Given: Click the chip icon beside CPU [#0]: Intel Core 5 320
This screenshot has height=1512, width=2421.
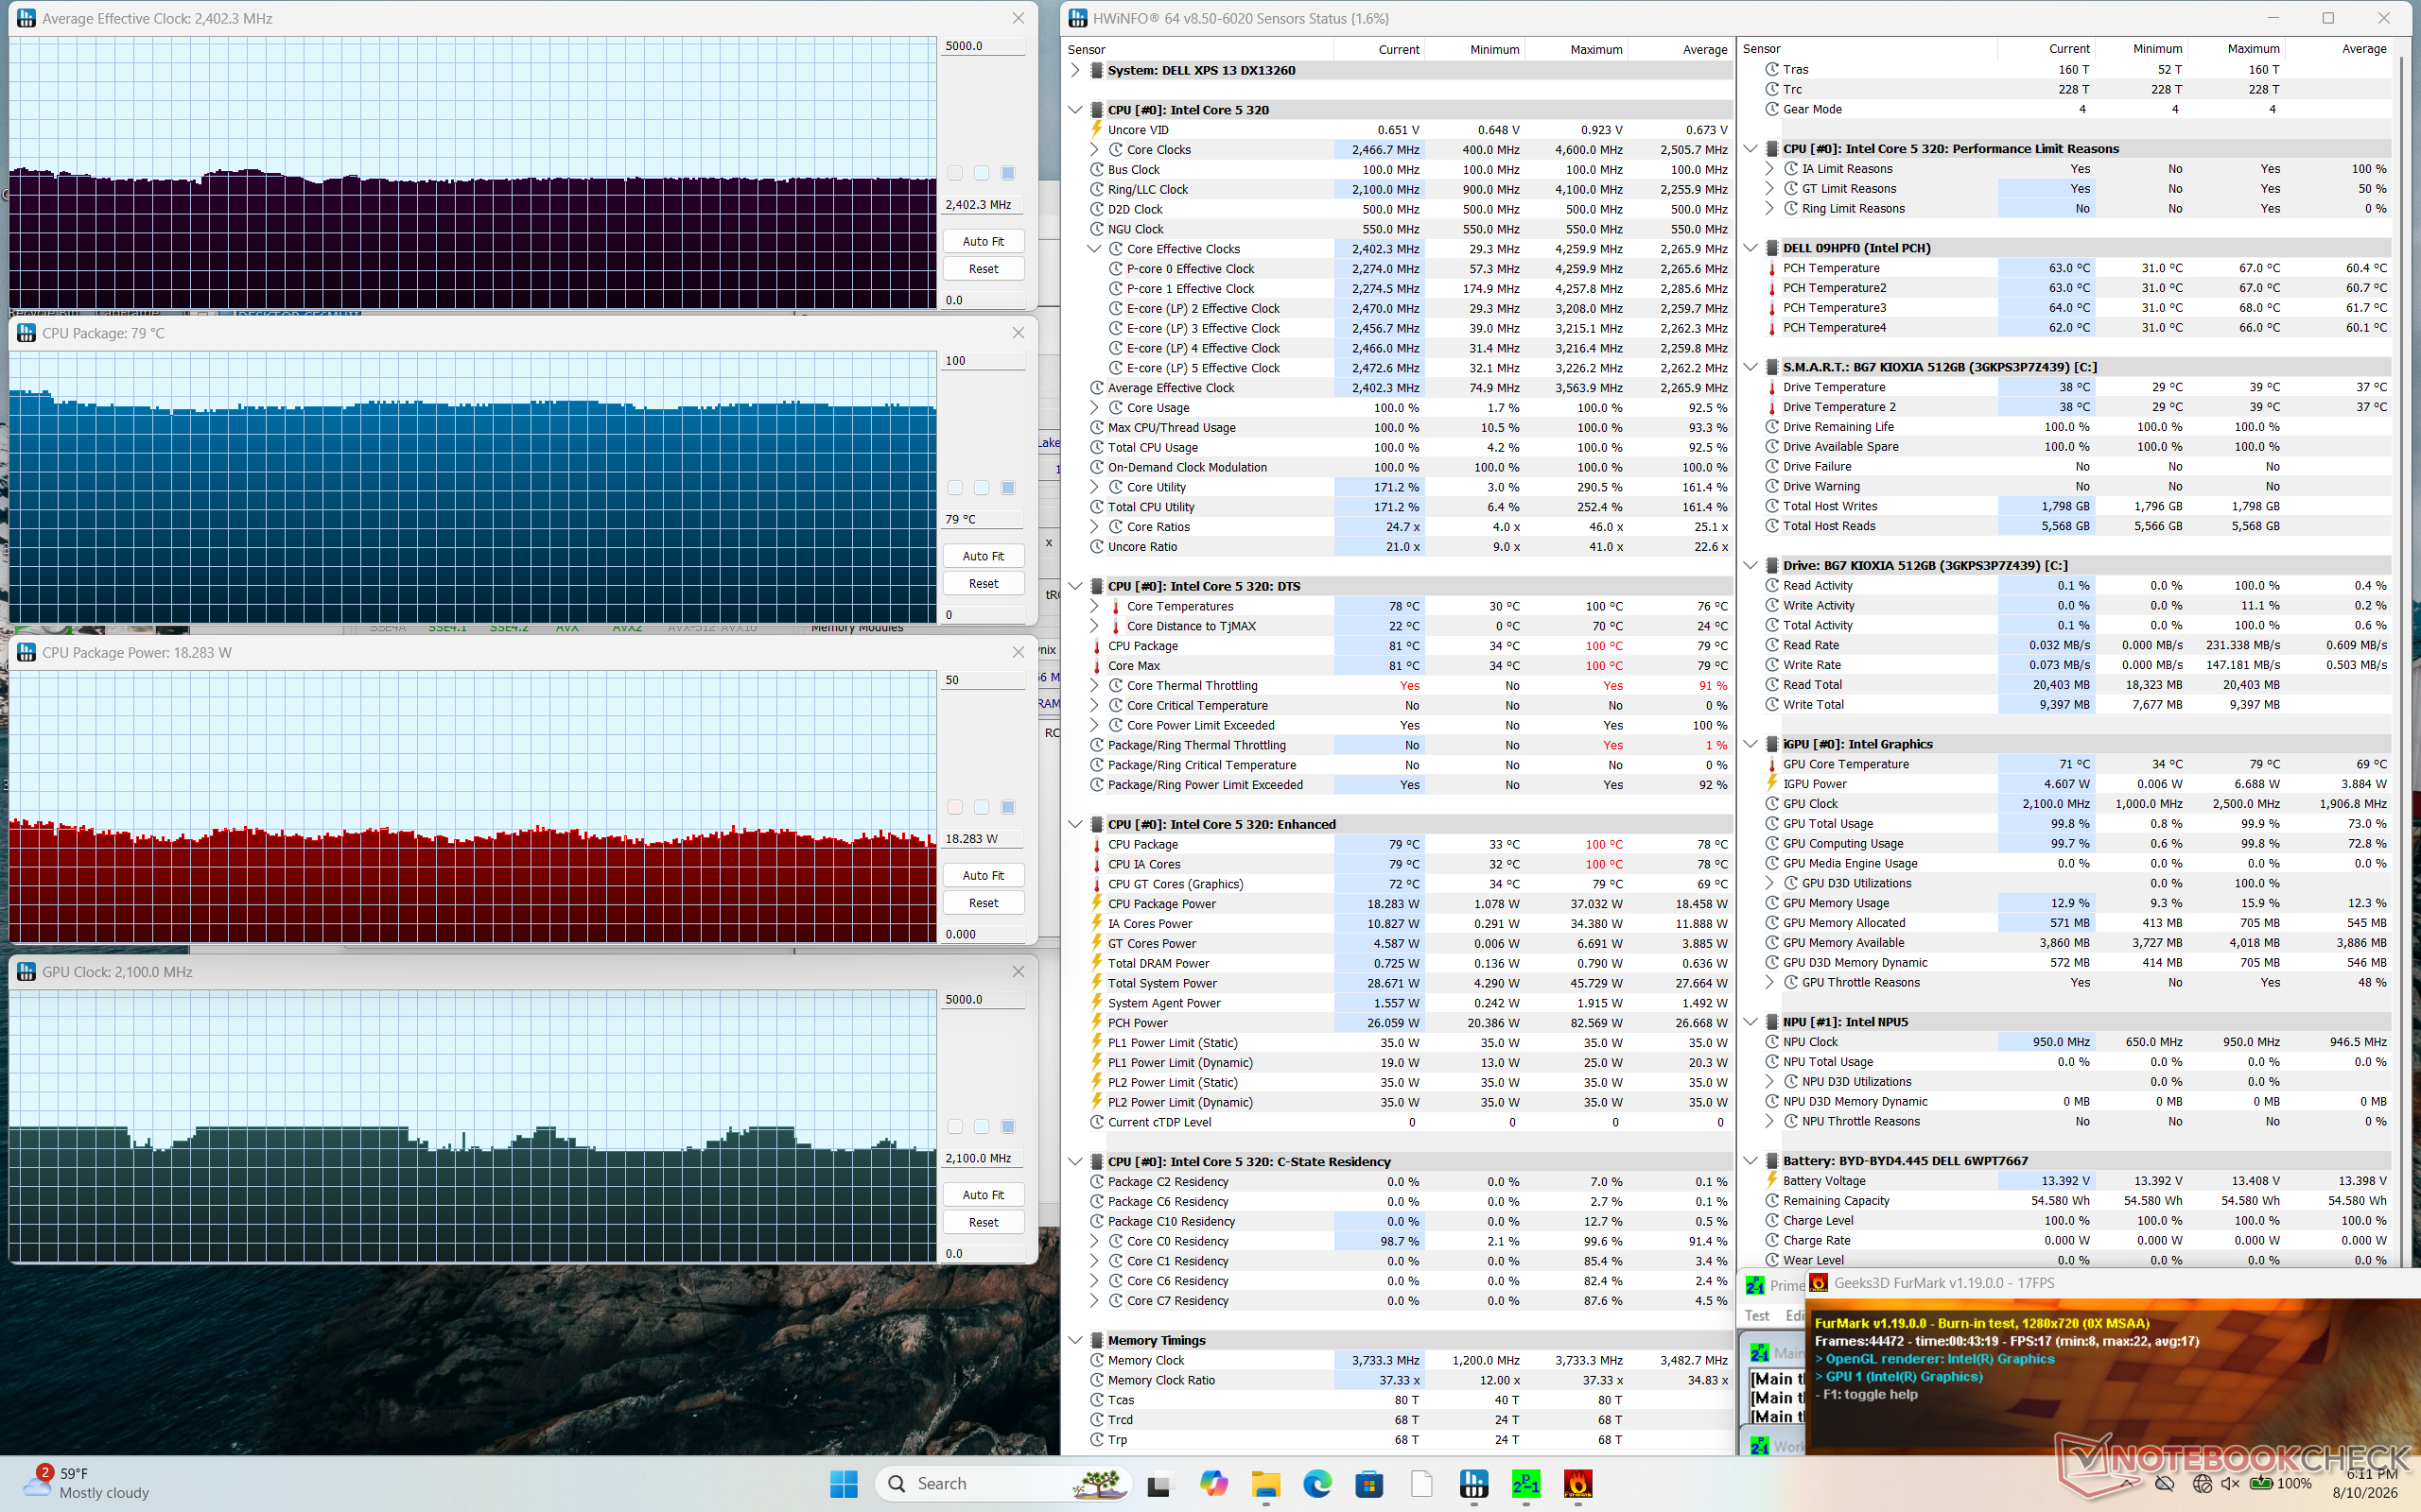Looking at the screenshot, I should coord(1096,110).
